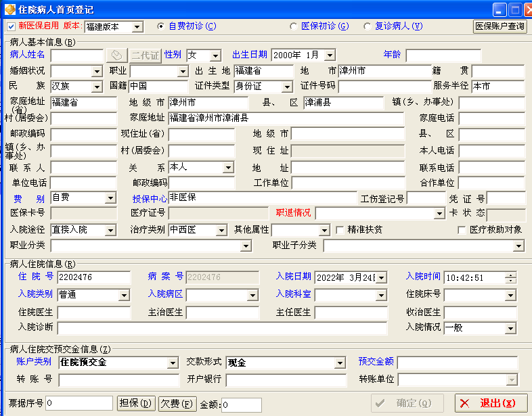532x416 pixels.
Task: Click the 确定(Q) button
Action: (407, 403)
